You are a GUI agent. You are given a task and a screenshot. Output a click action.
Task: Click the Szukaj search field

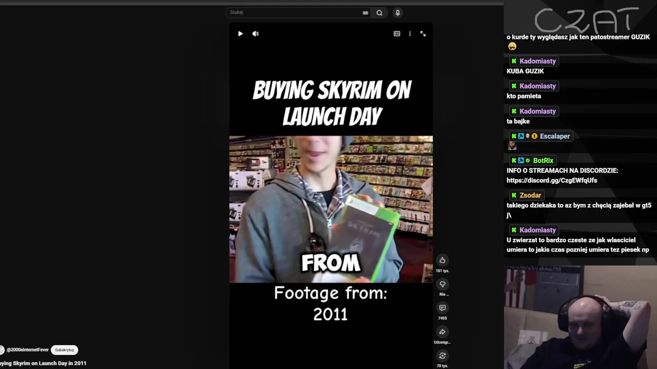[294, 12]
